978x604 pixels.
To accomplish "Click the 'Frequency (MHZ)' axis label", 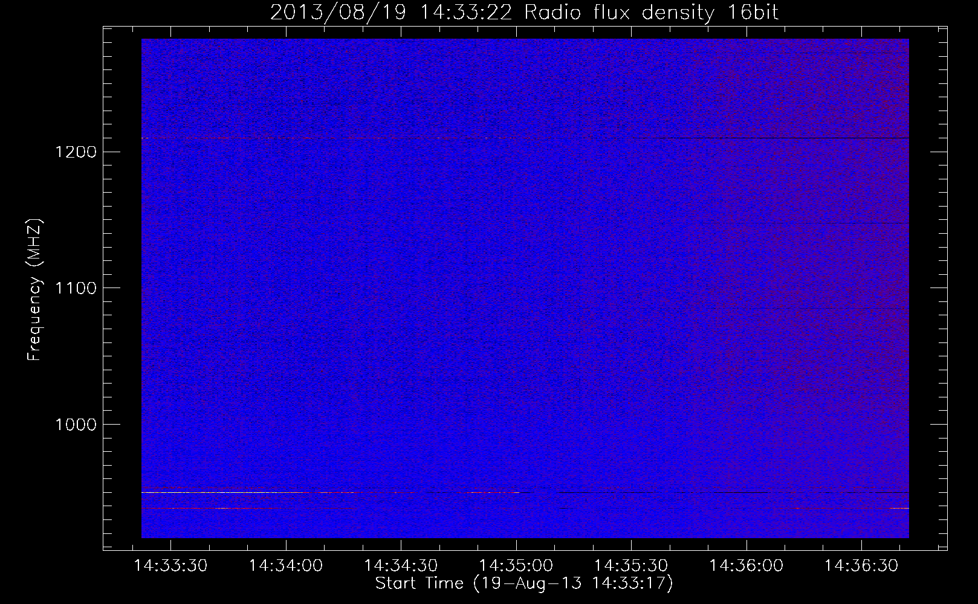I will click(34, 290).
